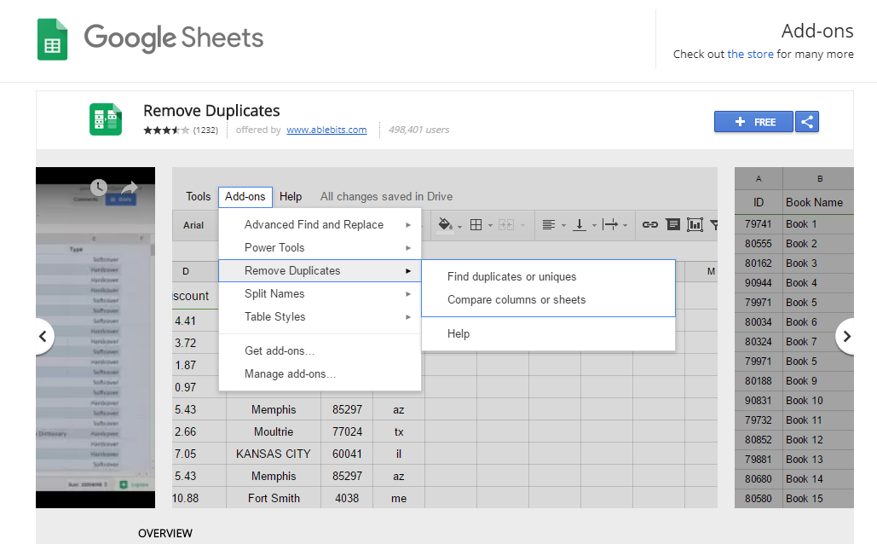The image size is (877, 544).
Task: Click the merge cells icon
Action: 508,225
